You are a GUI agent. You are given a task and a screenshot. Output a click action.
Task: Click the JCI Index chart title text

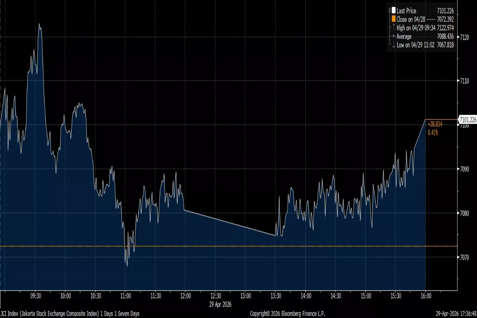[70, 314]
